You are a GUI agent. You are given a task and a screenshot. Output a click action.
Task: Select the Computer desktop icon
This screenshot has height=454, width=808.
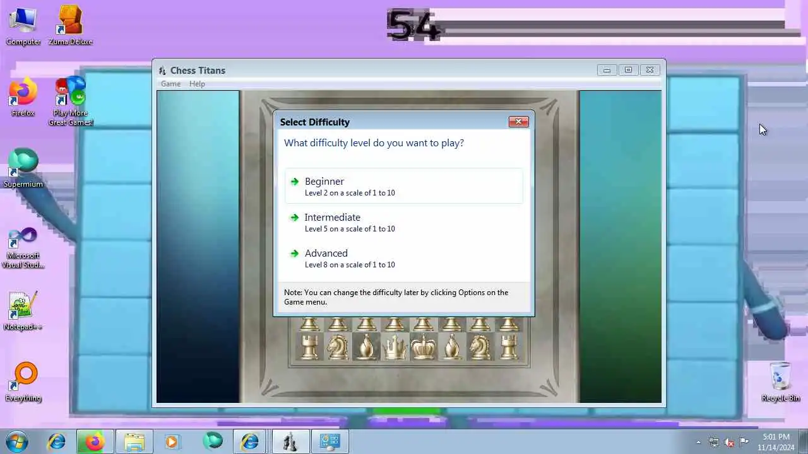pos(23,26)
